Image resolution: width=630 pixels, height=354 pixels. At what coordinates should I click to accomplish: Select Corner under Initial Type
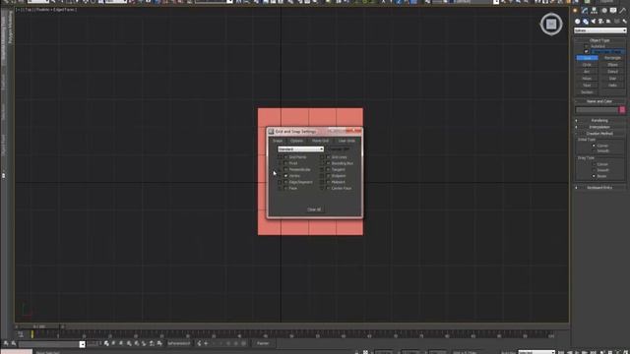coord(594,146)
